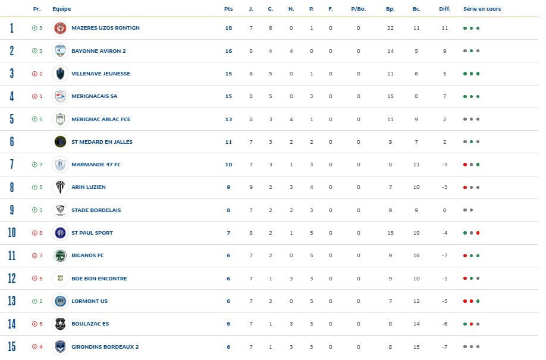Click the St Paul Sport club badge
Image resolution: width=546 pixels, height=360 pixels.
click(x=59, y=233)
